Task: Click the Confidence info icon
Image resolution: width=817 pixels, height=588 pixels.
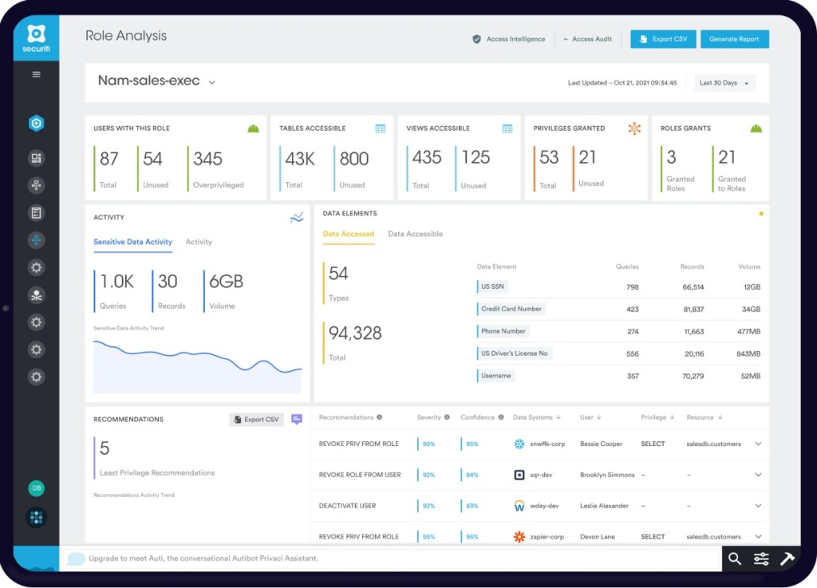Action: (x=501, y=417)
